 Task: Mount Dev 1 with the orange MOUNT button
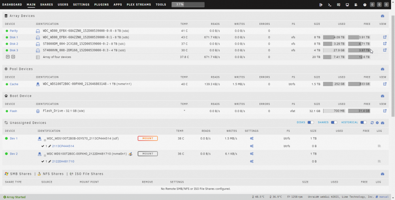tap(148, 138)
